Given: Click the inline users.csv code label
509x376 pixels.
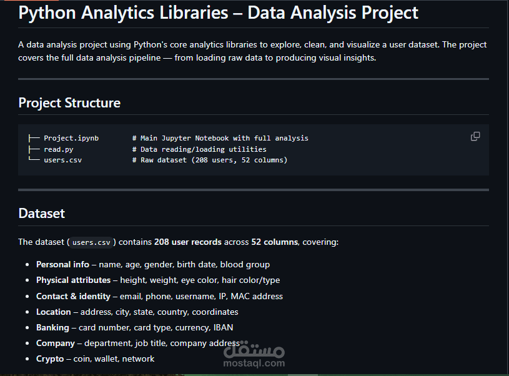Looking at the screenshot, I should coord(91,242).
